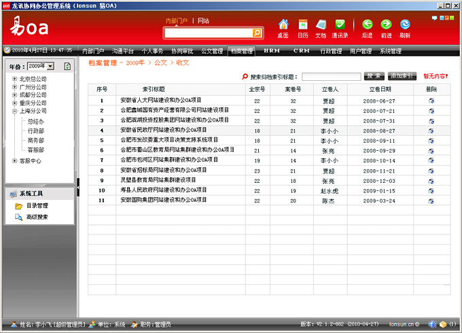Image resolution: width=462 pixels, height=333 pixels.
Task: Select 内部门户 search scope above search box
Action: [176, 20]
